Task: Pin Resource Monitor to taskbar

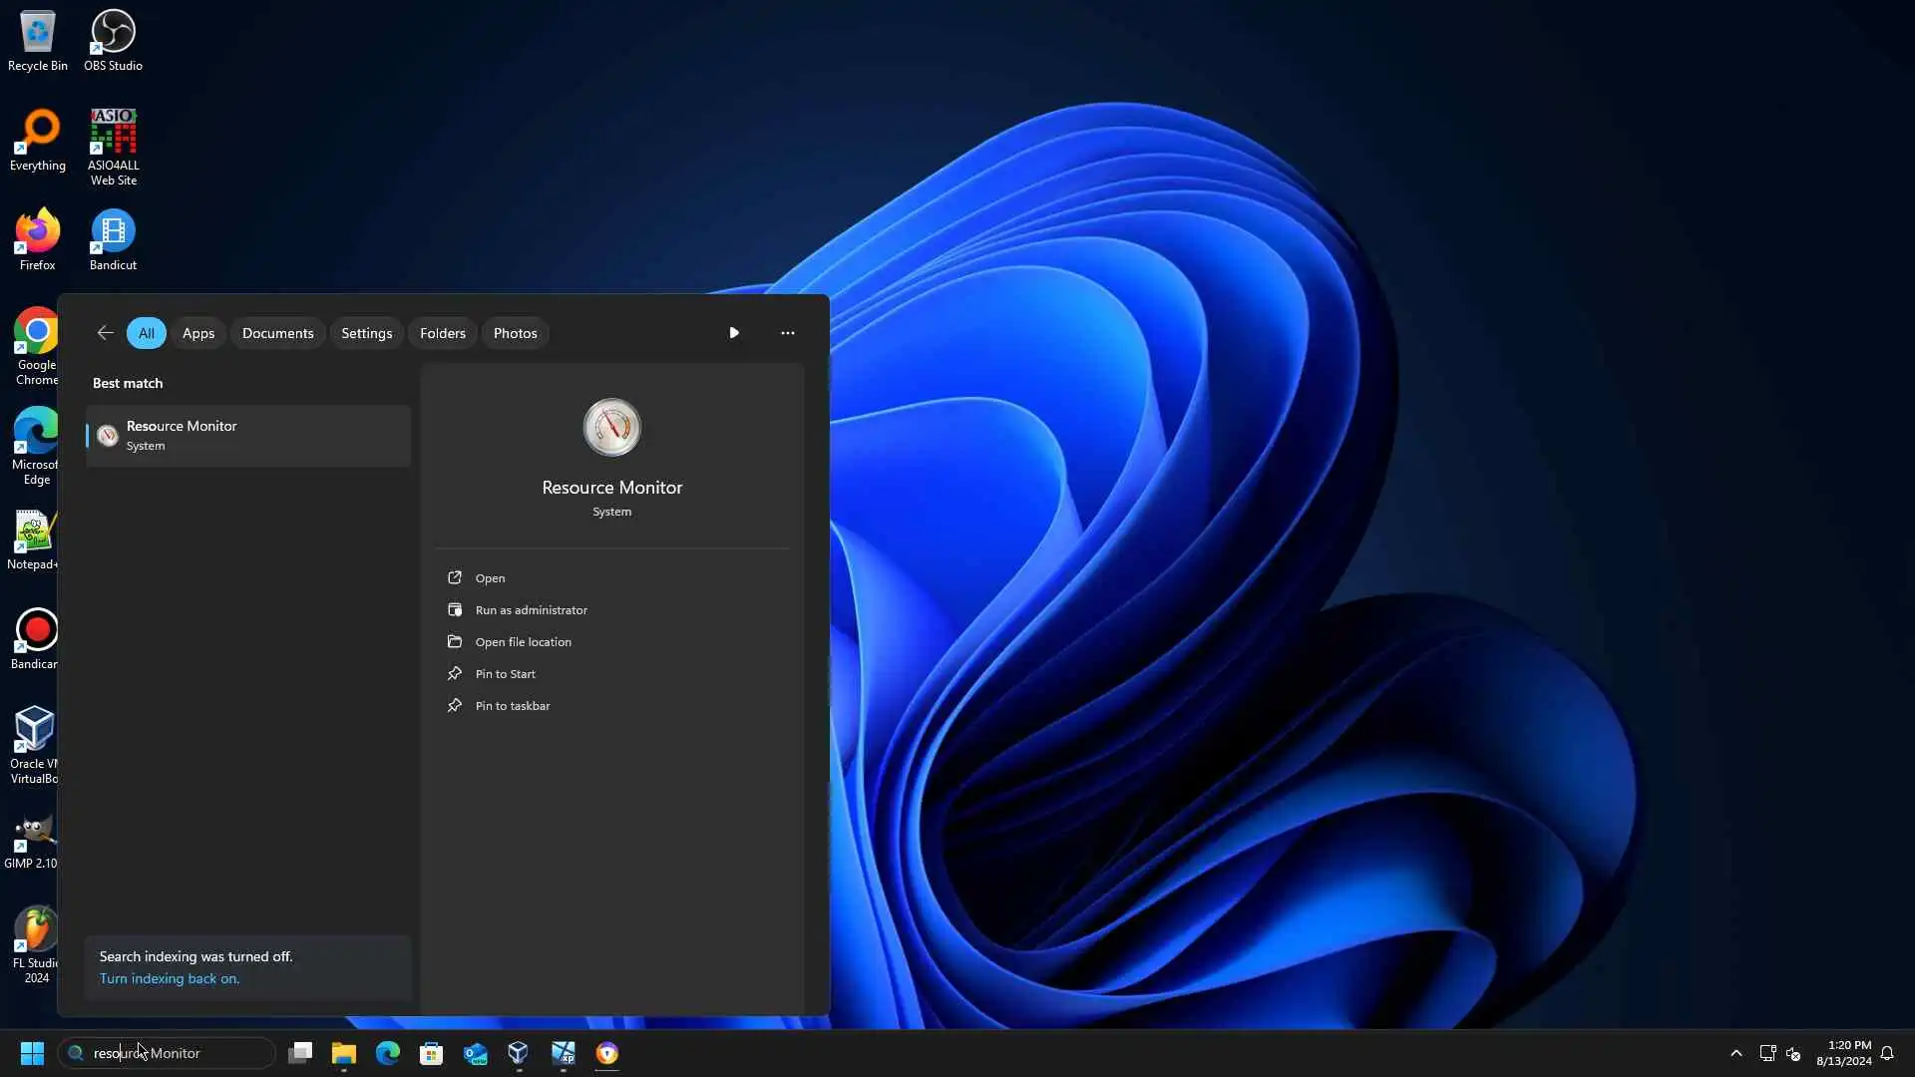Action: pyautogui.click(x=512, y=706)
